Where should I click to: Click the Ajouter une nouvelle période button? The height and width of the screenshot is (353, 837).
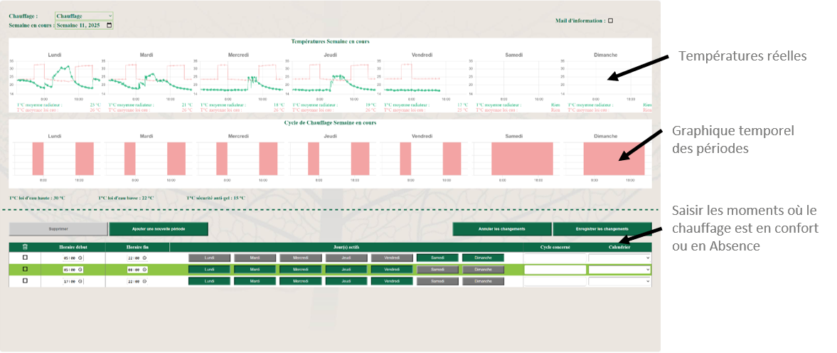[x=158, y=229]
